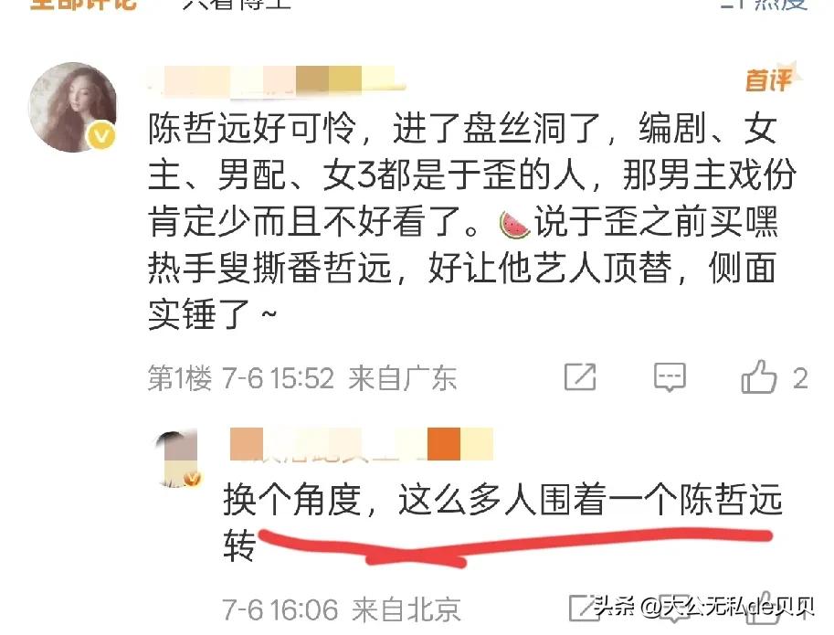Open the first commenter's profile avatar

click(x=73, y=107)
